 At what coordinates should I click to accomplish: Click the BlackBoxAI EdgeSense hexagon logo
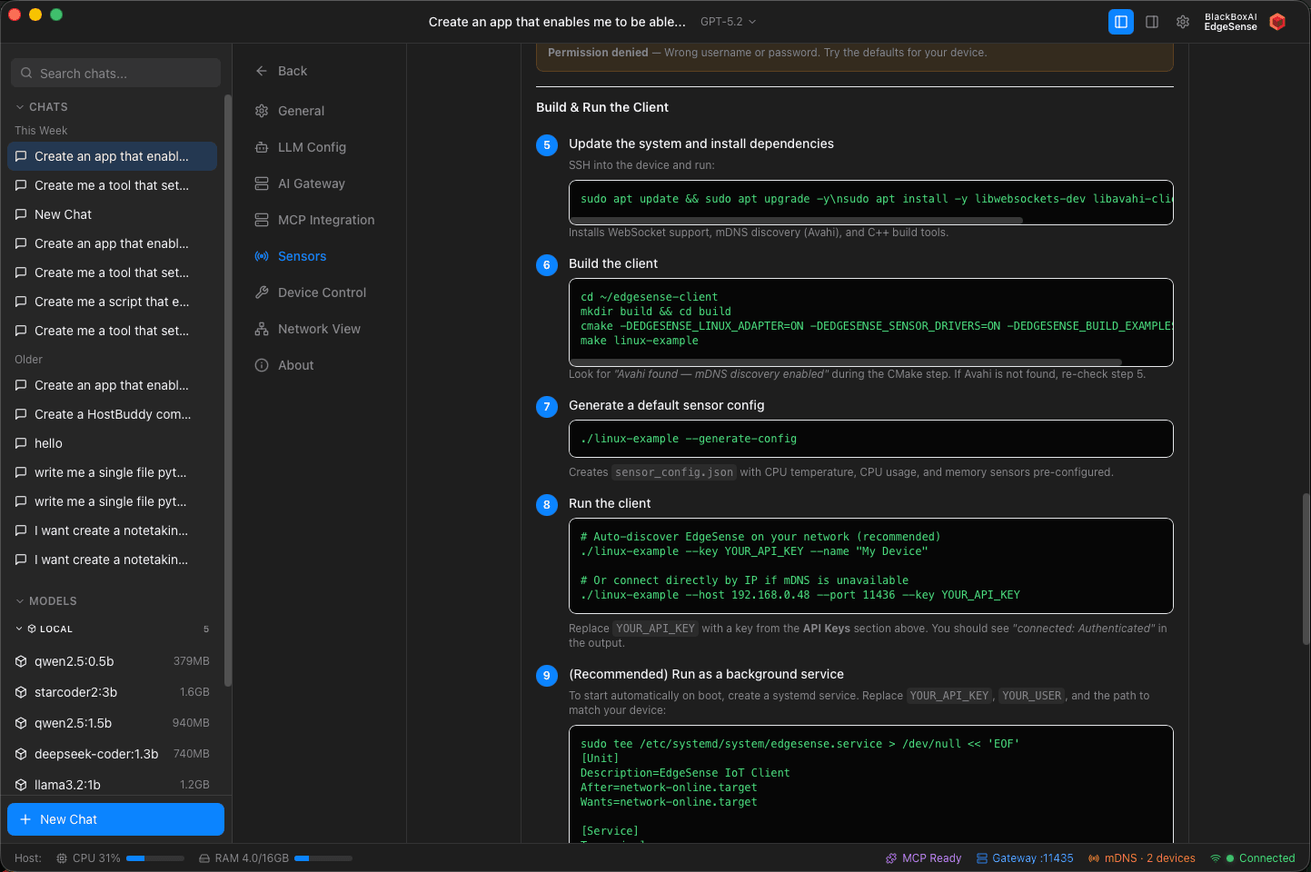coord(1277,21)
